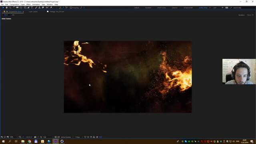Toggle the Region of Interest icon
This screenshot has width=256, height=144.
pyautogui.click(x=56, y=137)
